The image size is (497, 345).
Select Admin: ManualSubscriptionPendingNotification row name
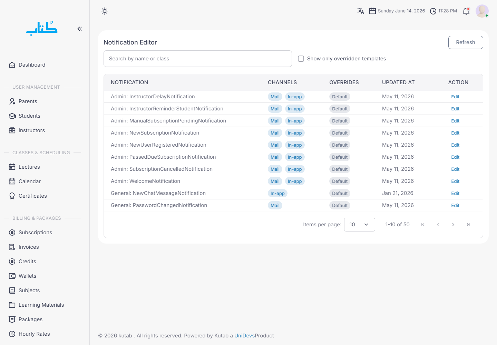(168, 121)
